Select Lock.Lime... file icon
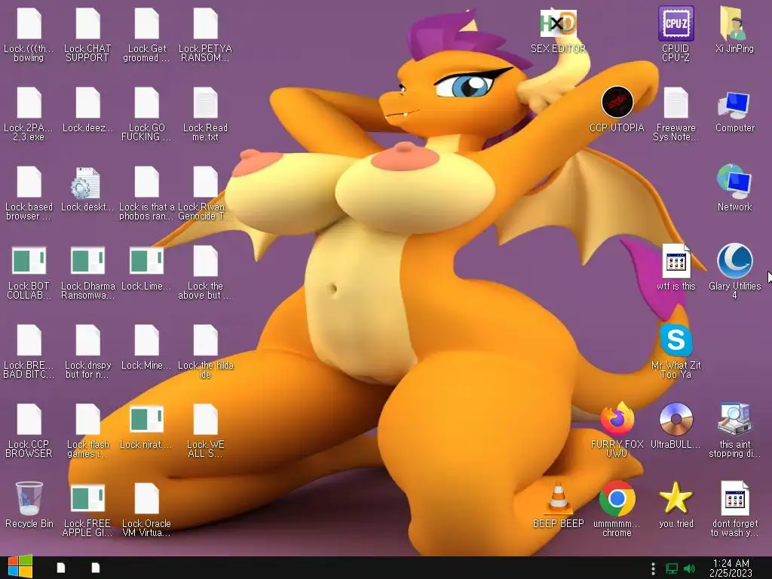Image resolution: width=772 pixels, height=579 pixels. 147,261
